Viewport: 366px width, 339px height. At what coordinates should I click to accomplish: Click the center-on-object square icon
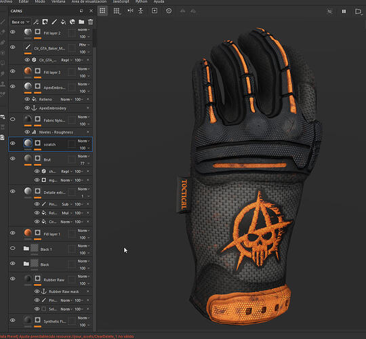point(155,11)
